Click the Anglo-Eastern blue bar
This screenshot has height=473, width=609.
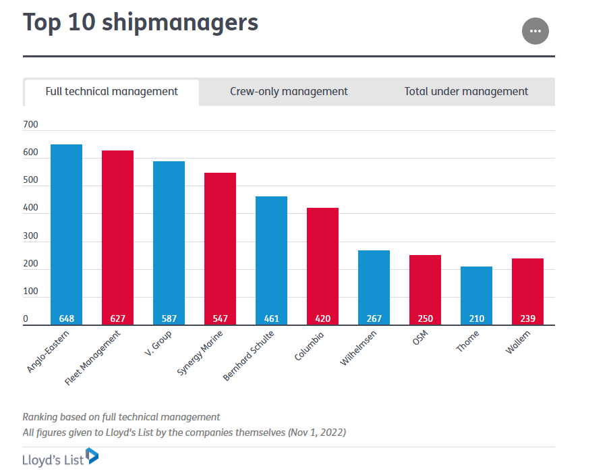point(66,234)
